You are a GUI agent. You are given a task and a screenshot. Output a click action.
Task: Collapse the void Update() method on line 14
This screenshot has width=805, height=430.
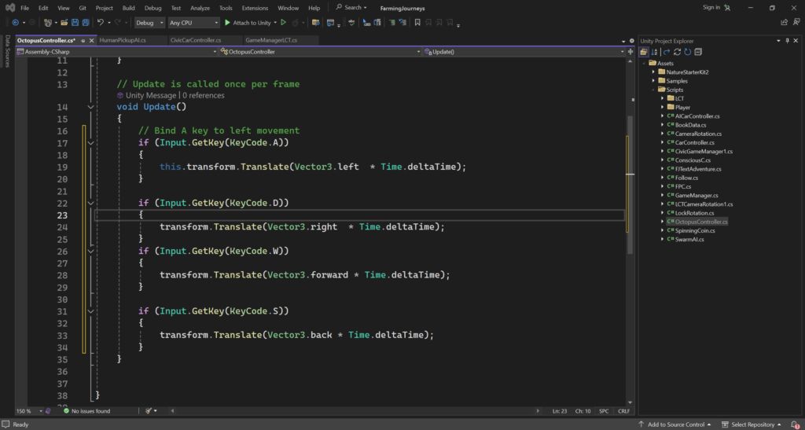click(x=91, y=107)
